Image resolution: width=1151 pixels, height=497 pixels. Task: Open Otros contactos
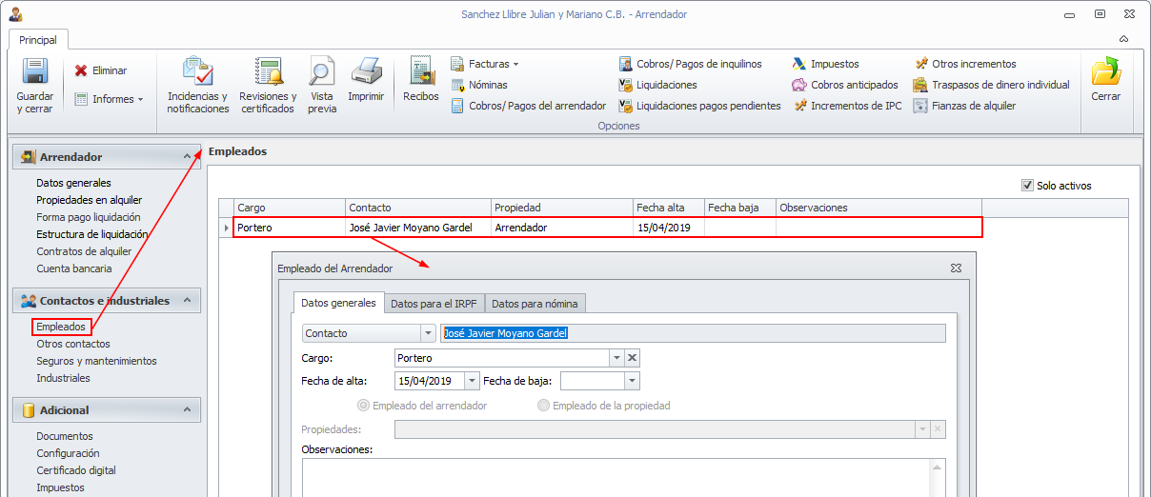[73, 344]
